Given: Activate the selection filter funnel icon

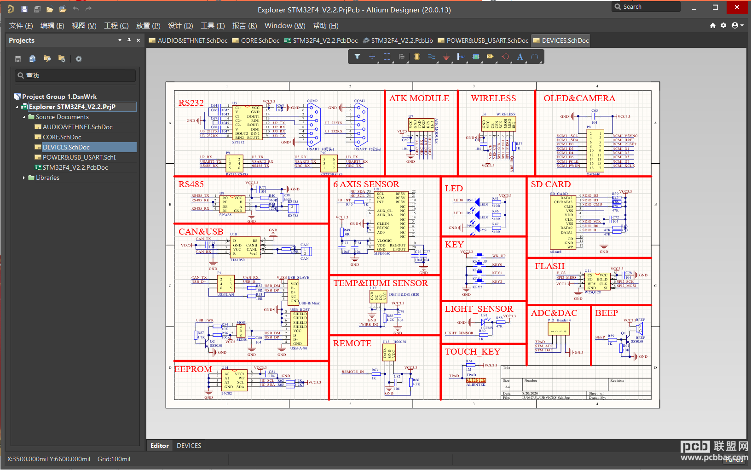Looking at the screenshot, I should [x=357, y=57].
